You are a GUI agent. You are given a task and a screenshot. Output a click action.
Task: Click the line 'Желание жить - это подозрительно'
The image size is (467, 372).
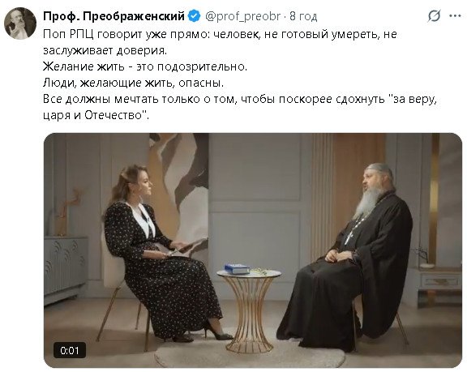coord(145,66)
